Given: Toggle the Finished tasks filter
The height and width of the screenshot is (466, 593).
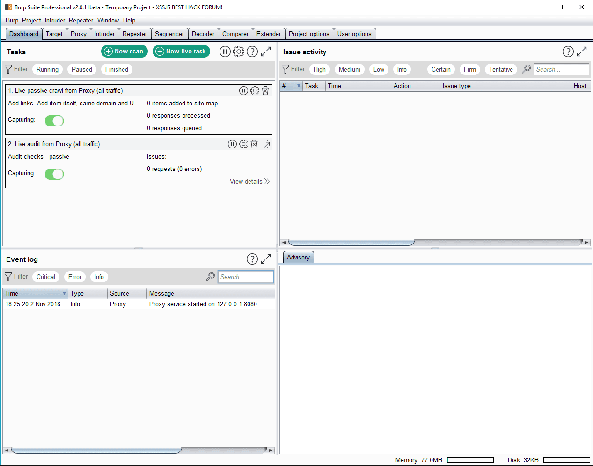Looking at the screenshot, I should click(117, 69).
